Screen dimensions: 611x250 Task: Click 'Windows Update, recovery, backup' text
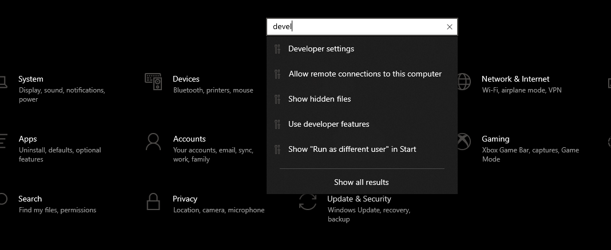click(369, 214)
